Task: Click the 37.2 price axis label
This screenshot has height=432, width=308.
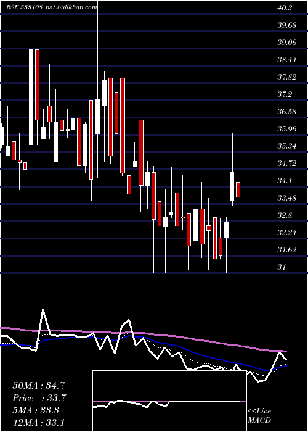Action: point(285,94)
